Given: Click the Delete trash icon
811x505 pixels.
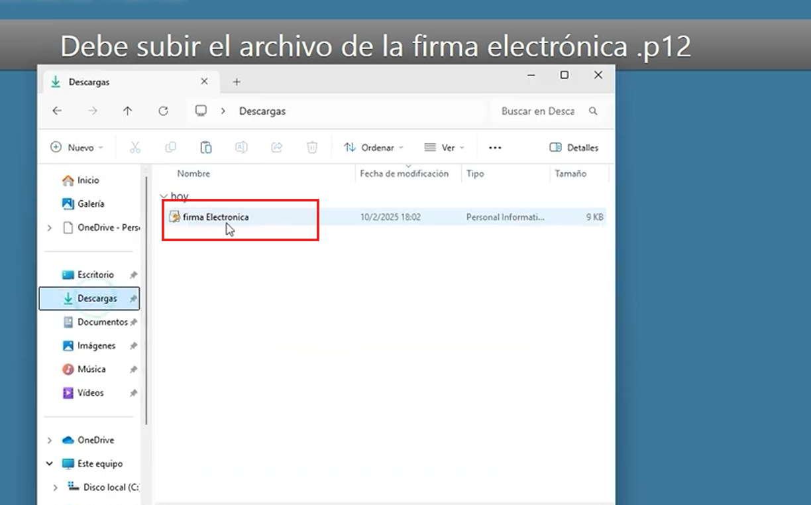Looking at the screenshot, I should click(x=312, y=148).
